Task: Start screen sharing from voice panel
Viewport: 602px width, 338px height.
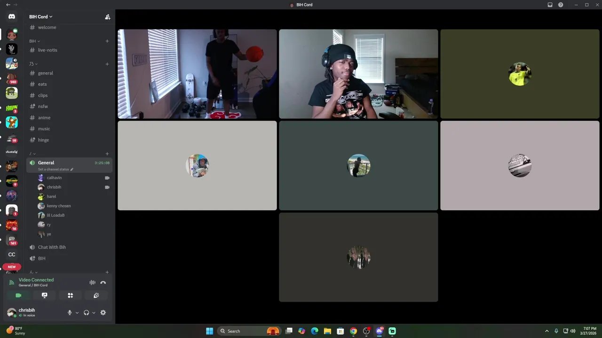Action: [x=45, y=295]
